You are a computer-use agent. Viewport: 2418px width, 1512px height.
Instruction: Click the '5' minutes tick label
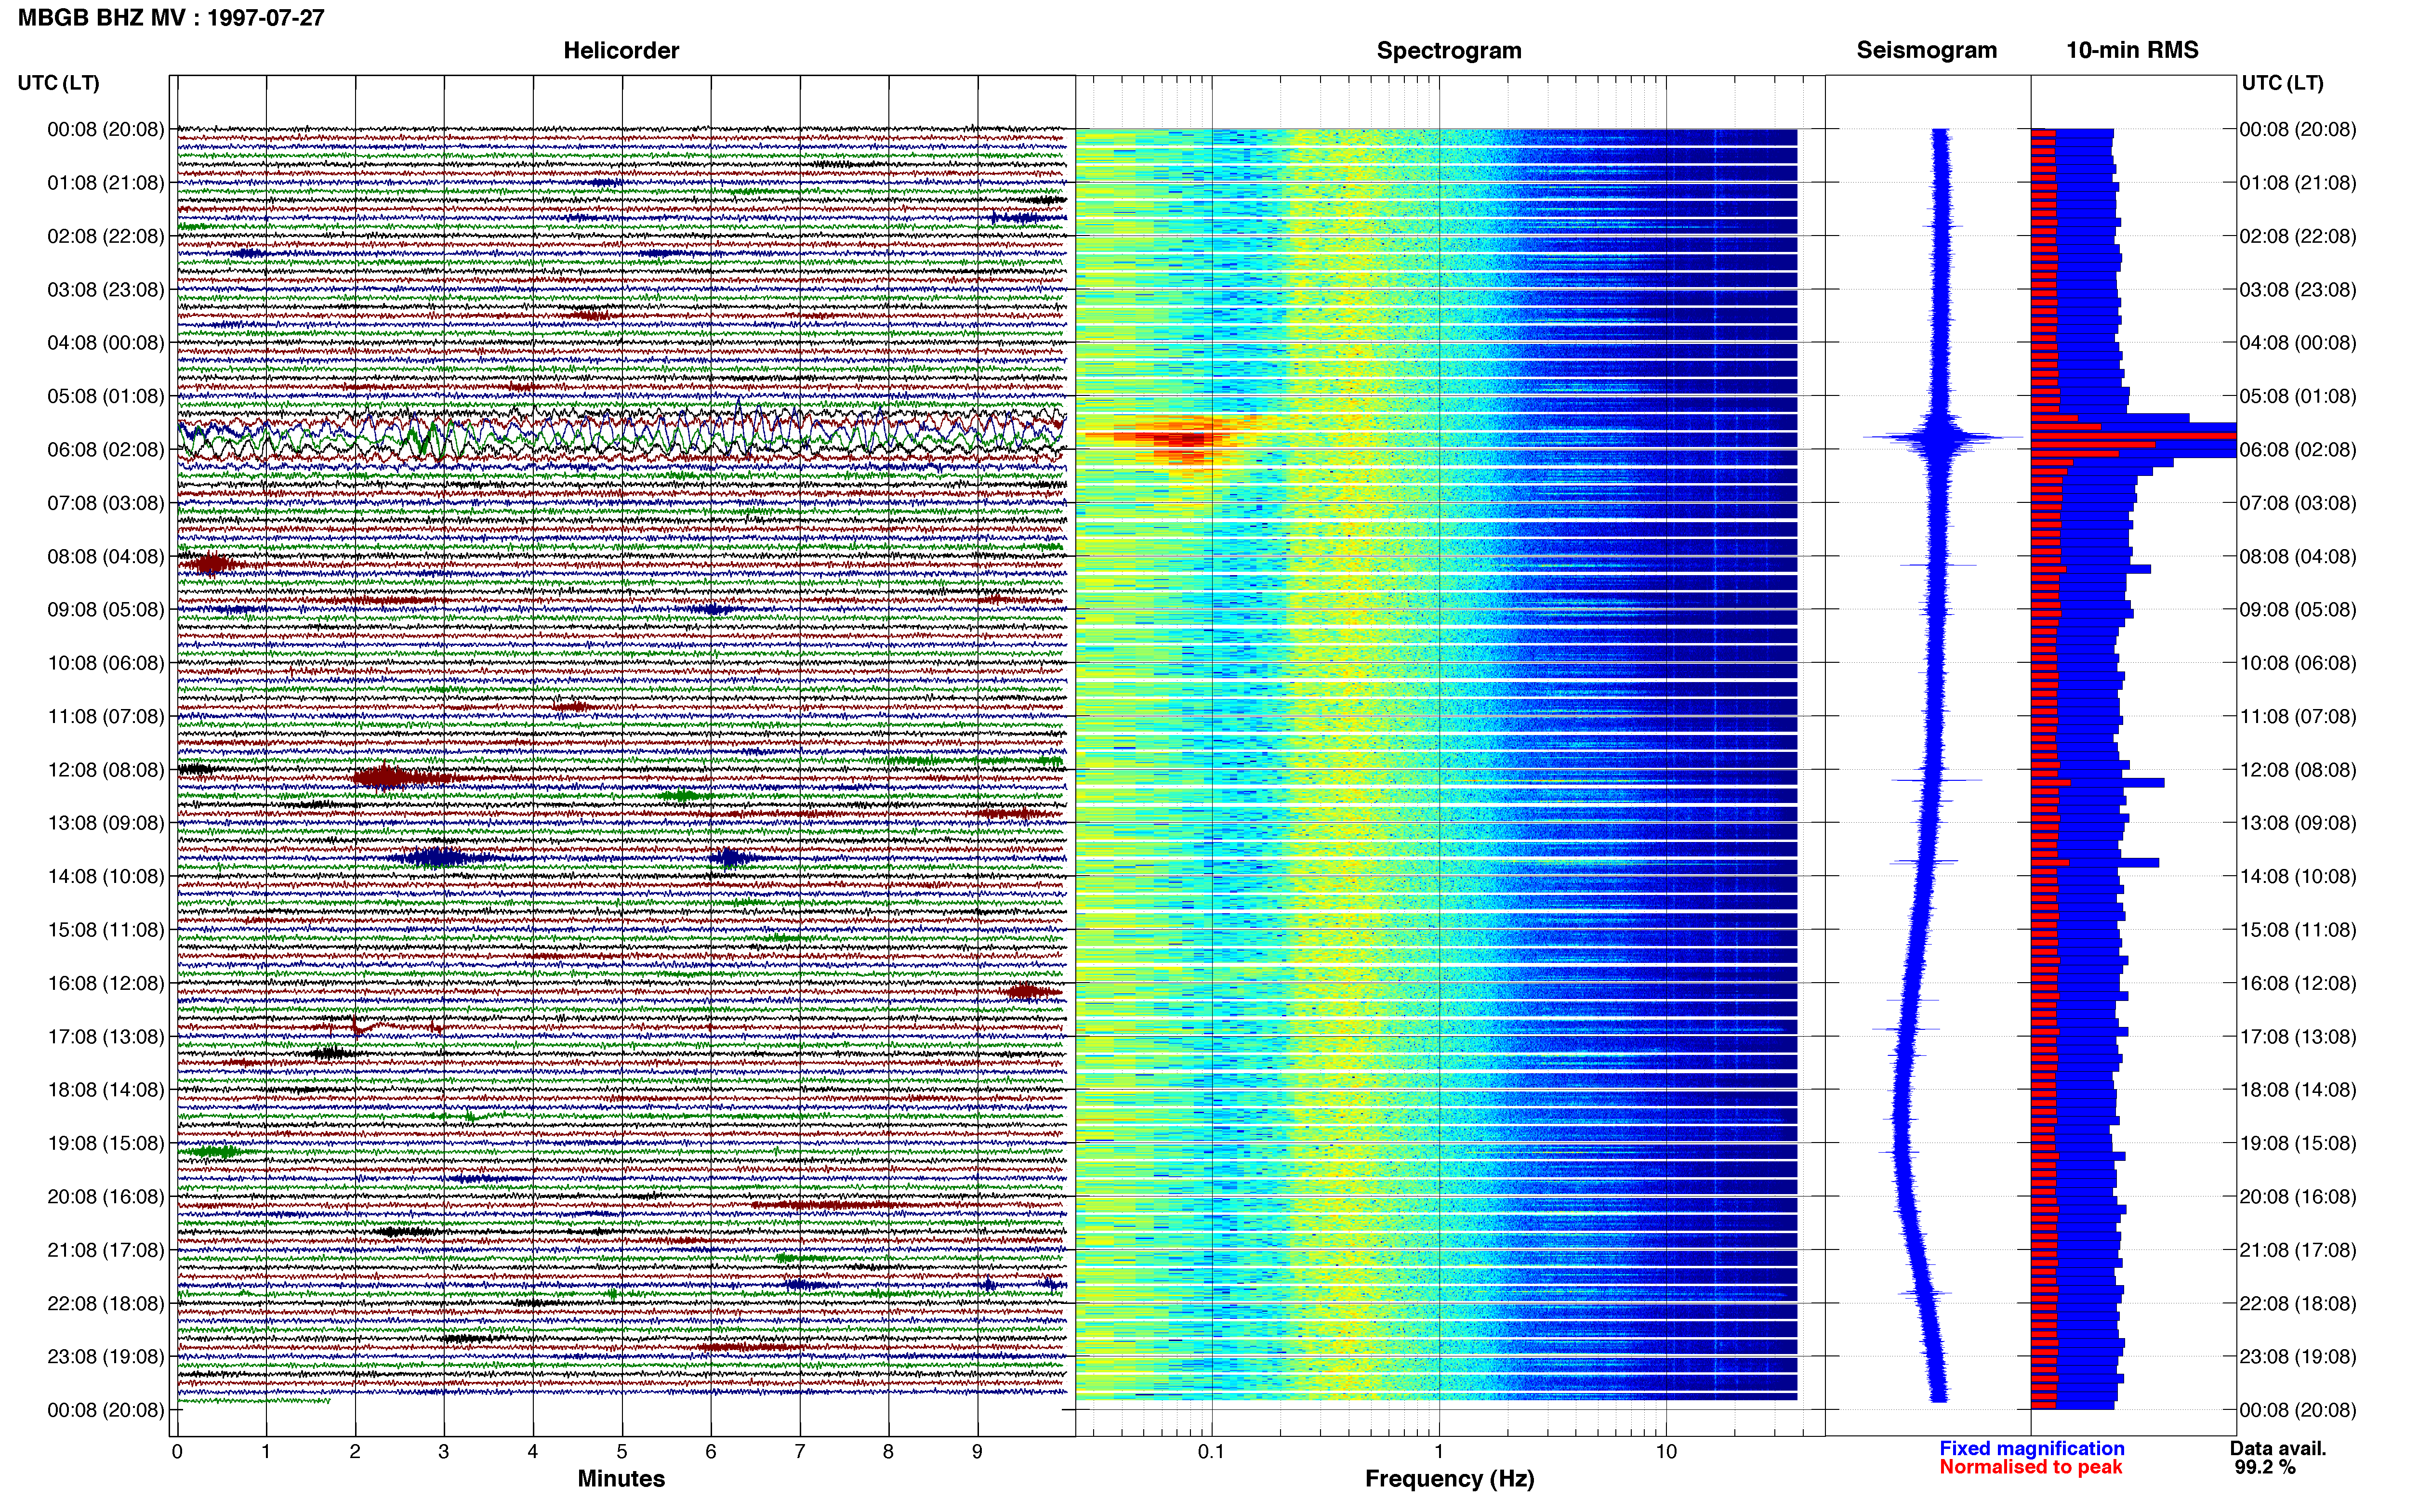pos(622,1452)
